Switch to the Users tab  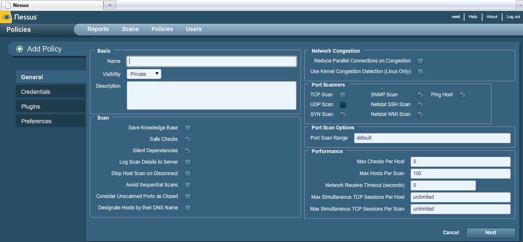[x=193, y=29]
